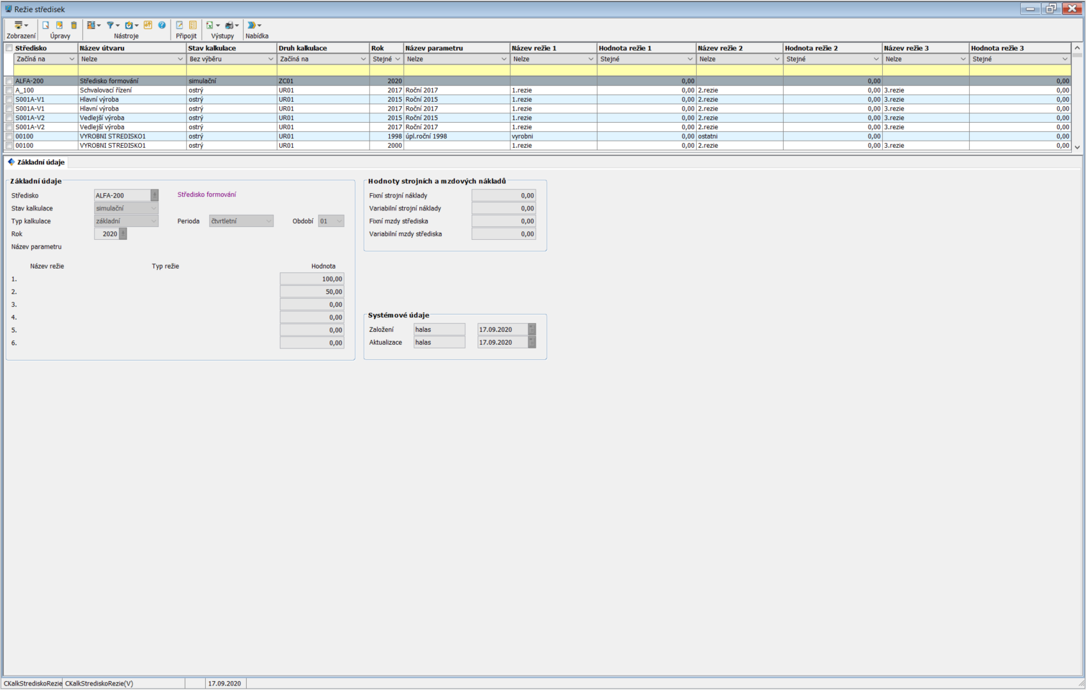This screenshot has width=1086, height=690.
Task: Click the trash delete icon
Action: pos(74,26)
